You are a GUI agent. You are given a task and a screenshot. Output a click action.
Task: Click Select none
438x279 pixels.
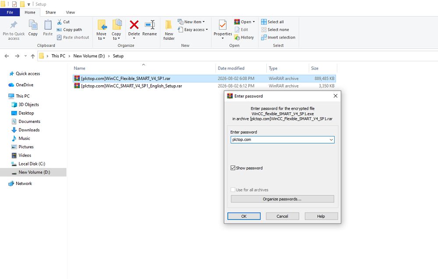(x=275, y=30)
